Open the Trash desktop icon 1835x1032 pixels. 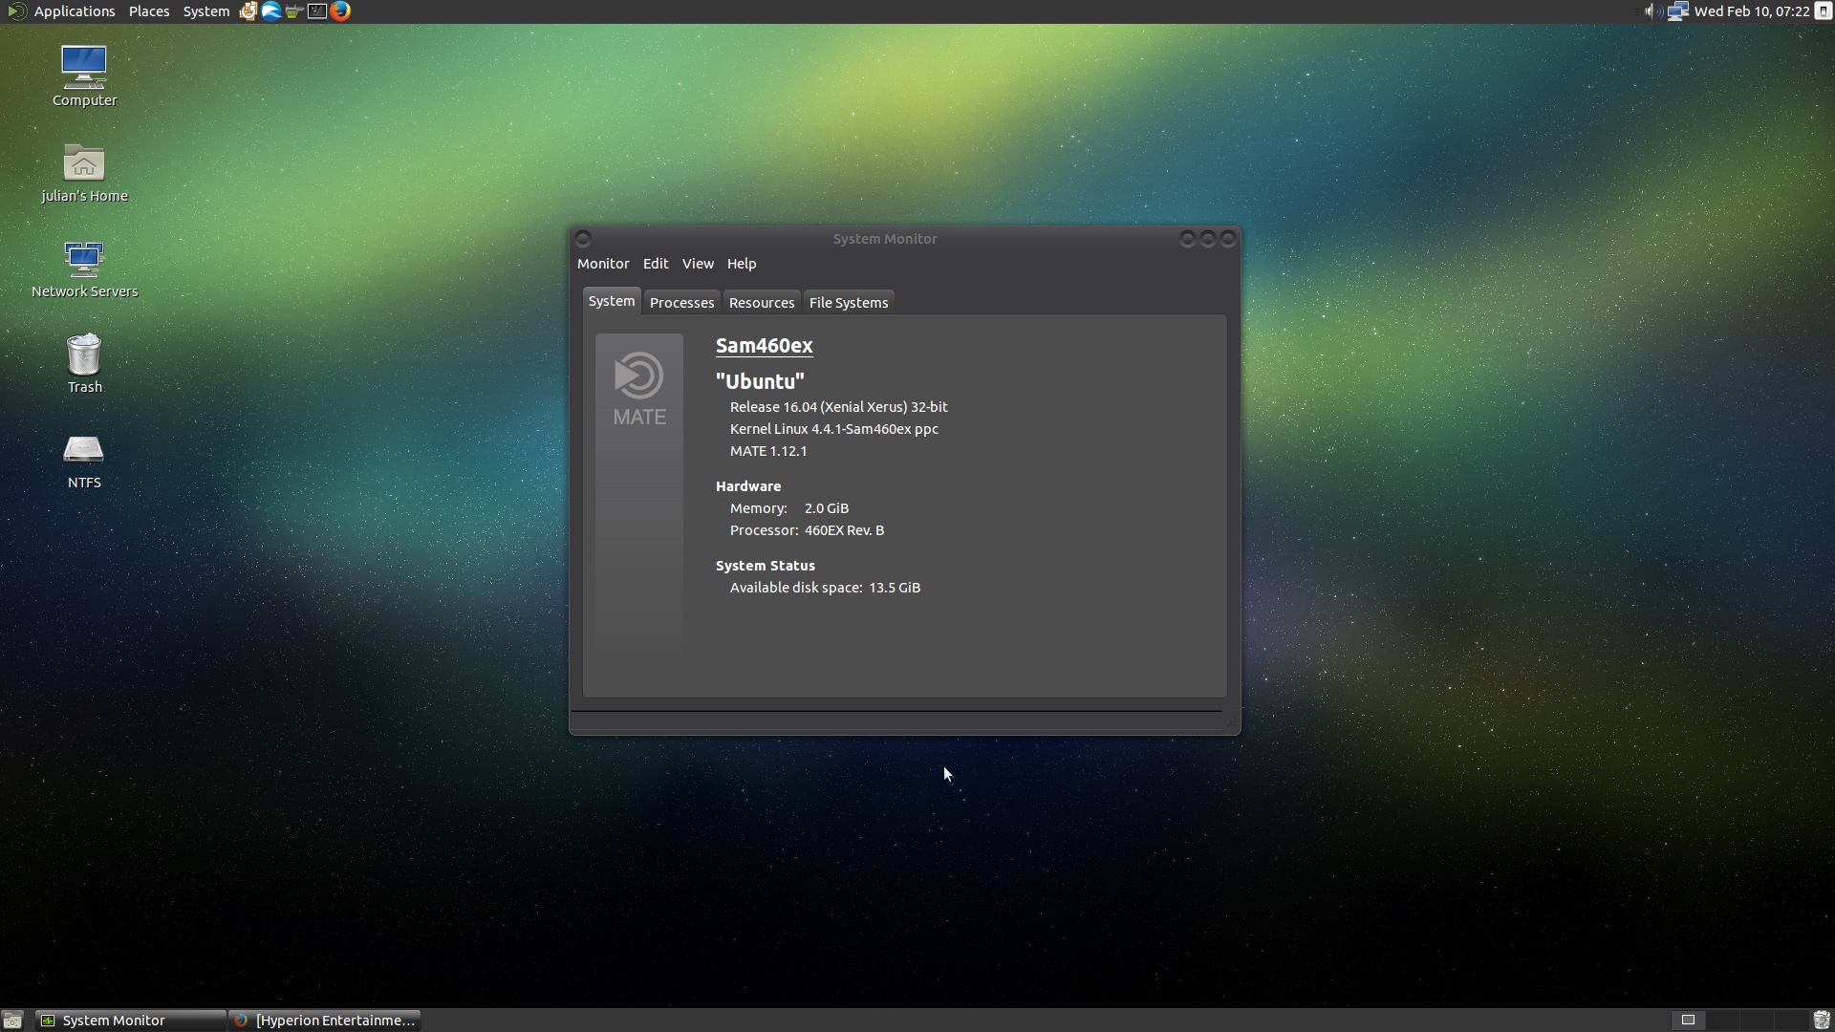(84, 362)
